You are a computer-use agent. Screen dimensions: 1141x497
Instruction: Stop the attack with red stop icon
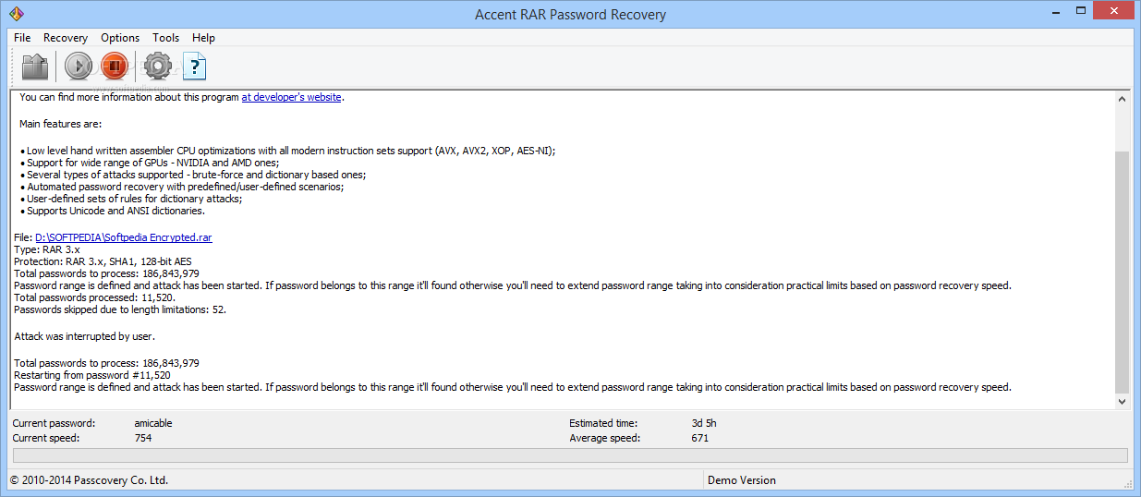click(x=115, y=67)
